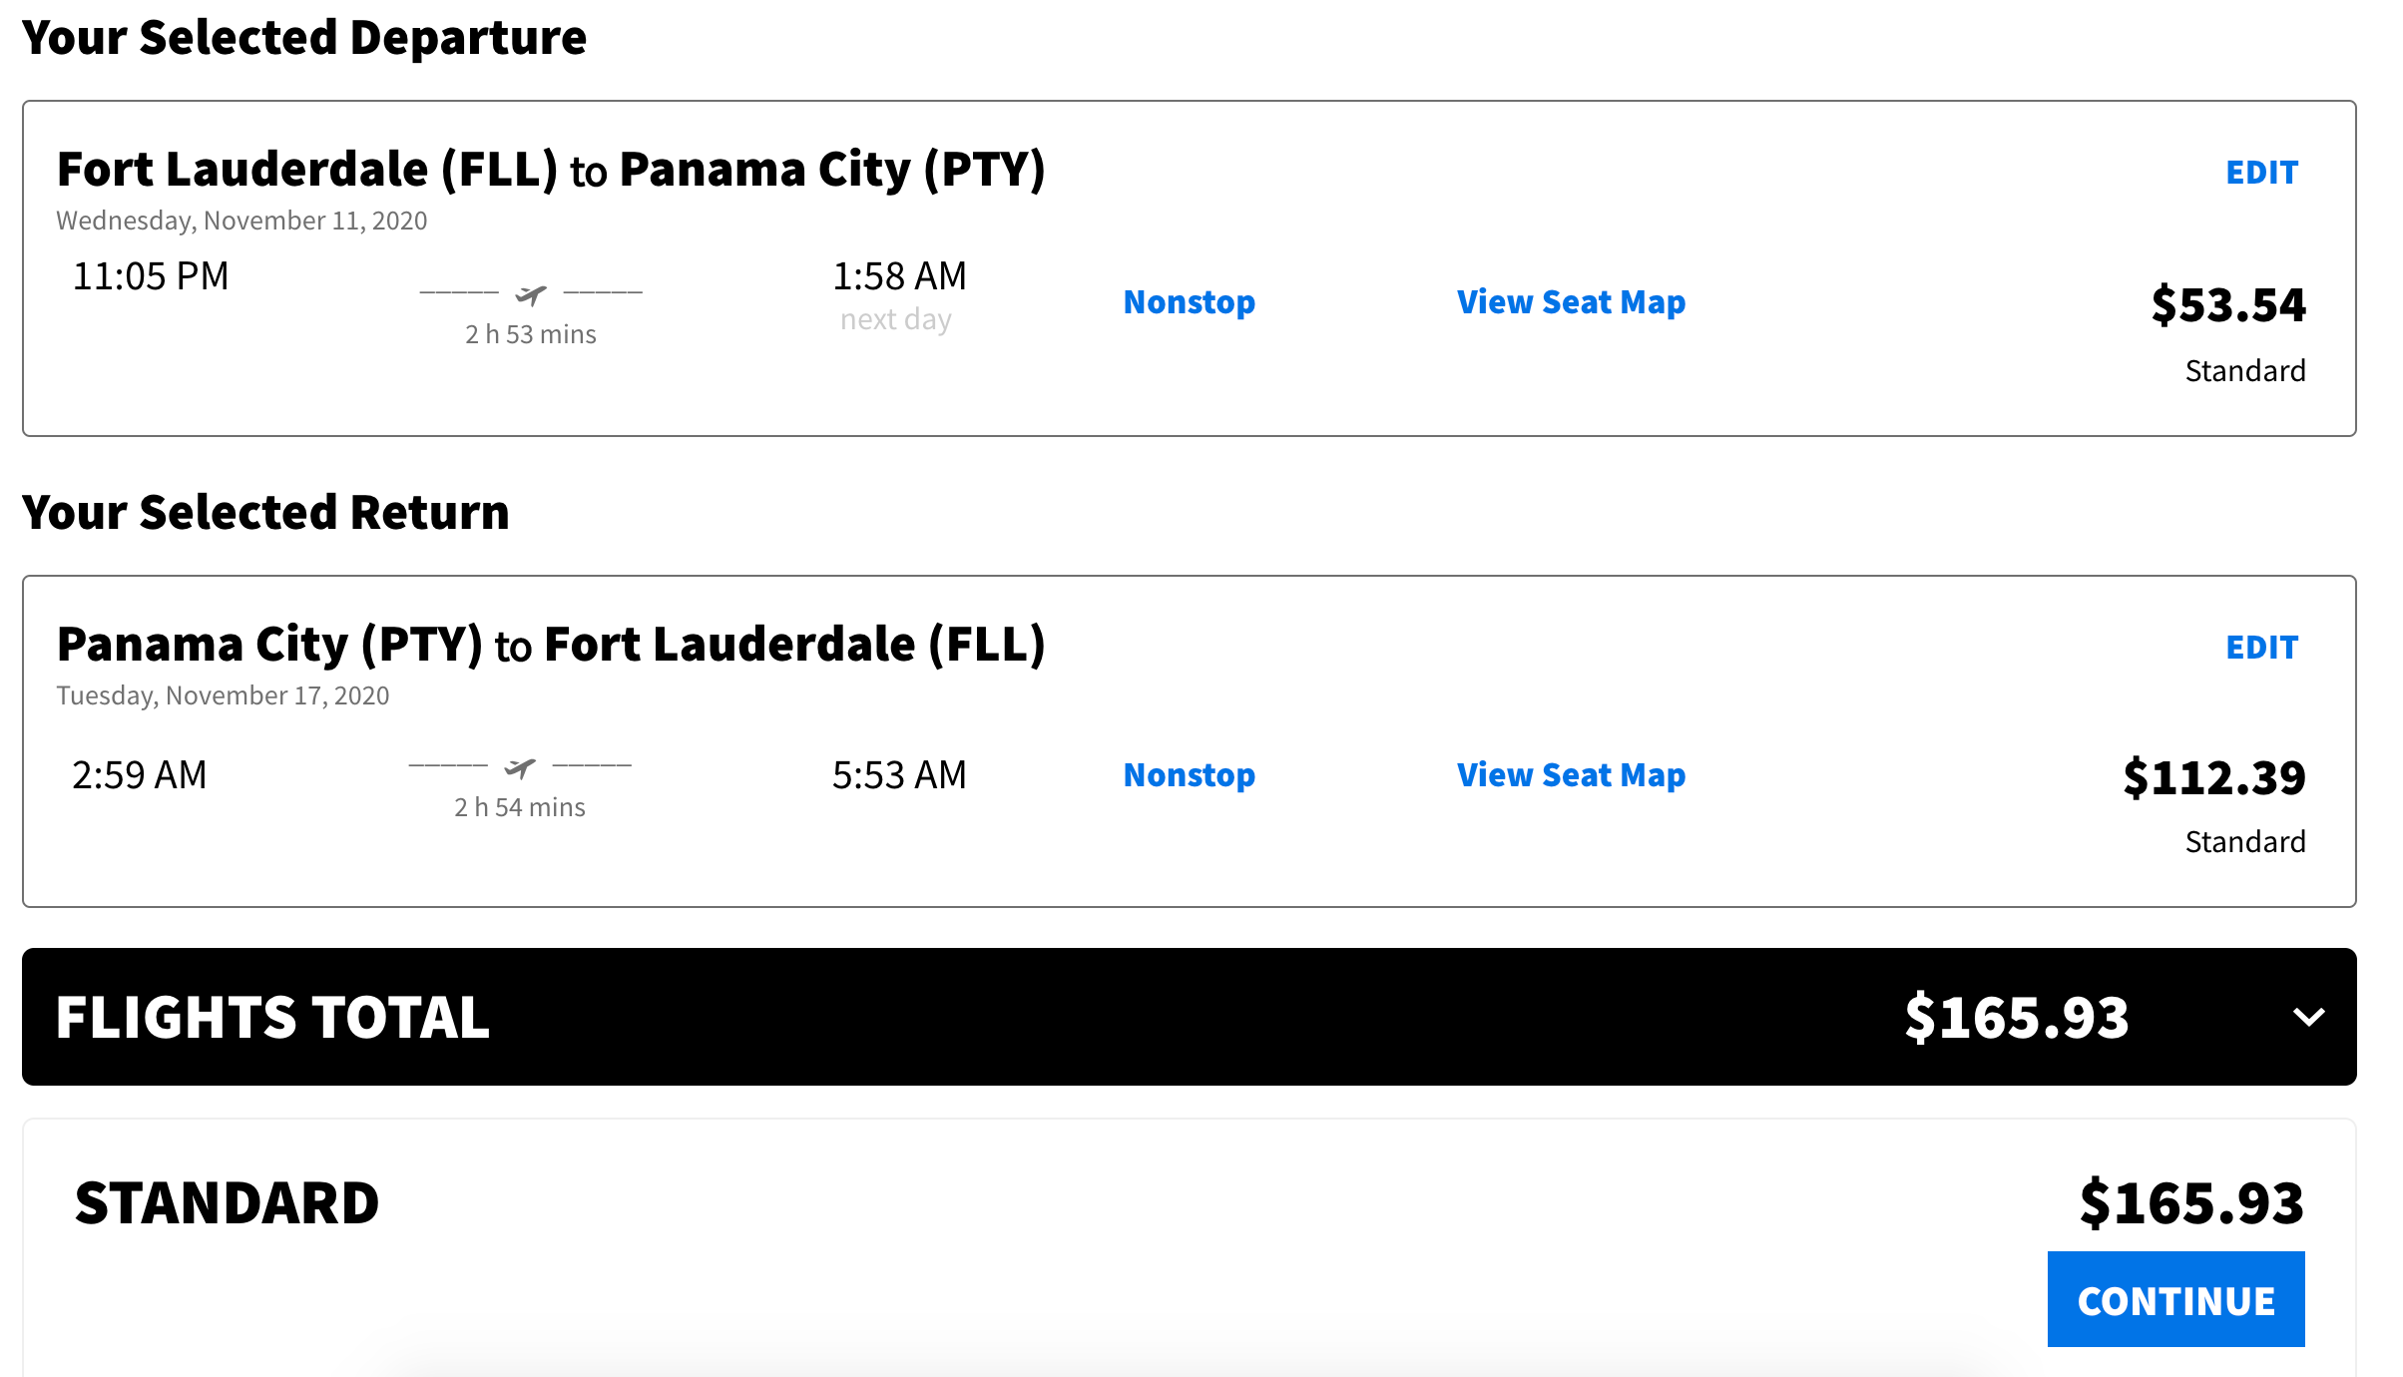Click the 11:05 PM departure time
The image size is (2403, 1377).
point(151,276)
